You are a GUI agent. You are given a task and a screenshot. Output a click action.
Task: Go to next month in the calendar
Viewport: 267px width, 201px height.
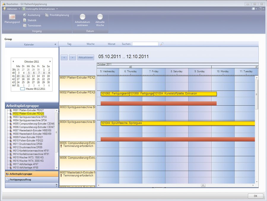click(x=50, y=62)
